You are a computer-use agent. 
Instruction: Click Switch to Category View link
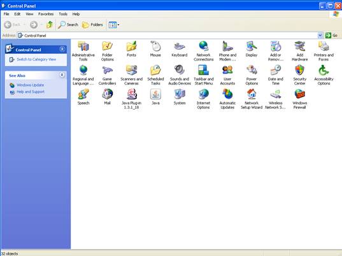tap(36, 59)
